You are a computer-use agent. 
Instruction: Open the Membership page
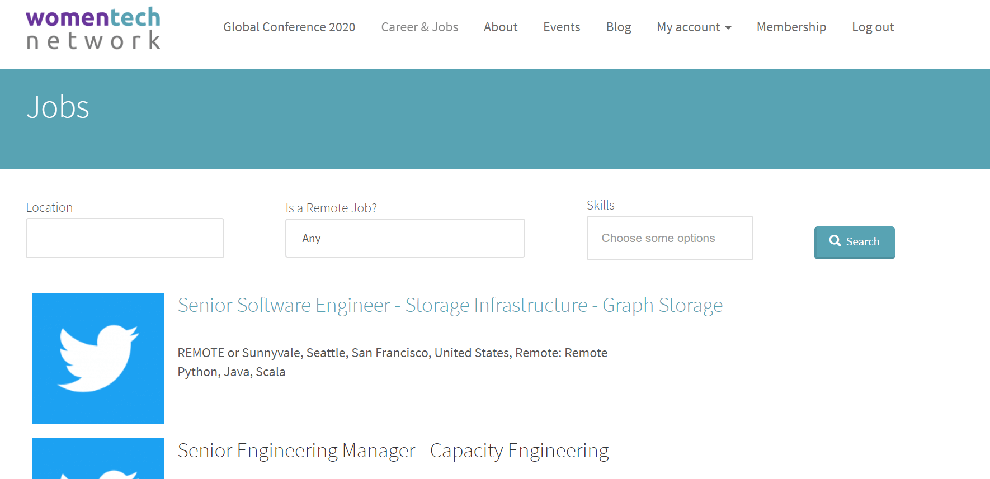coord(791,27)
